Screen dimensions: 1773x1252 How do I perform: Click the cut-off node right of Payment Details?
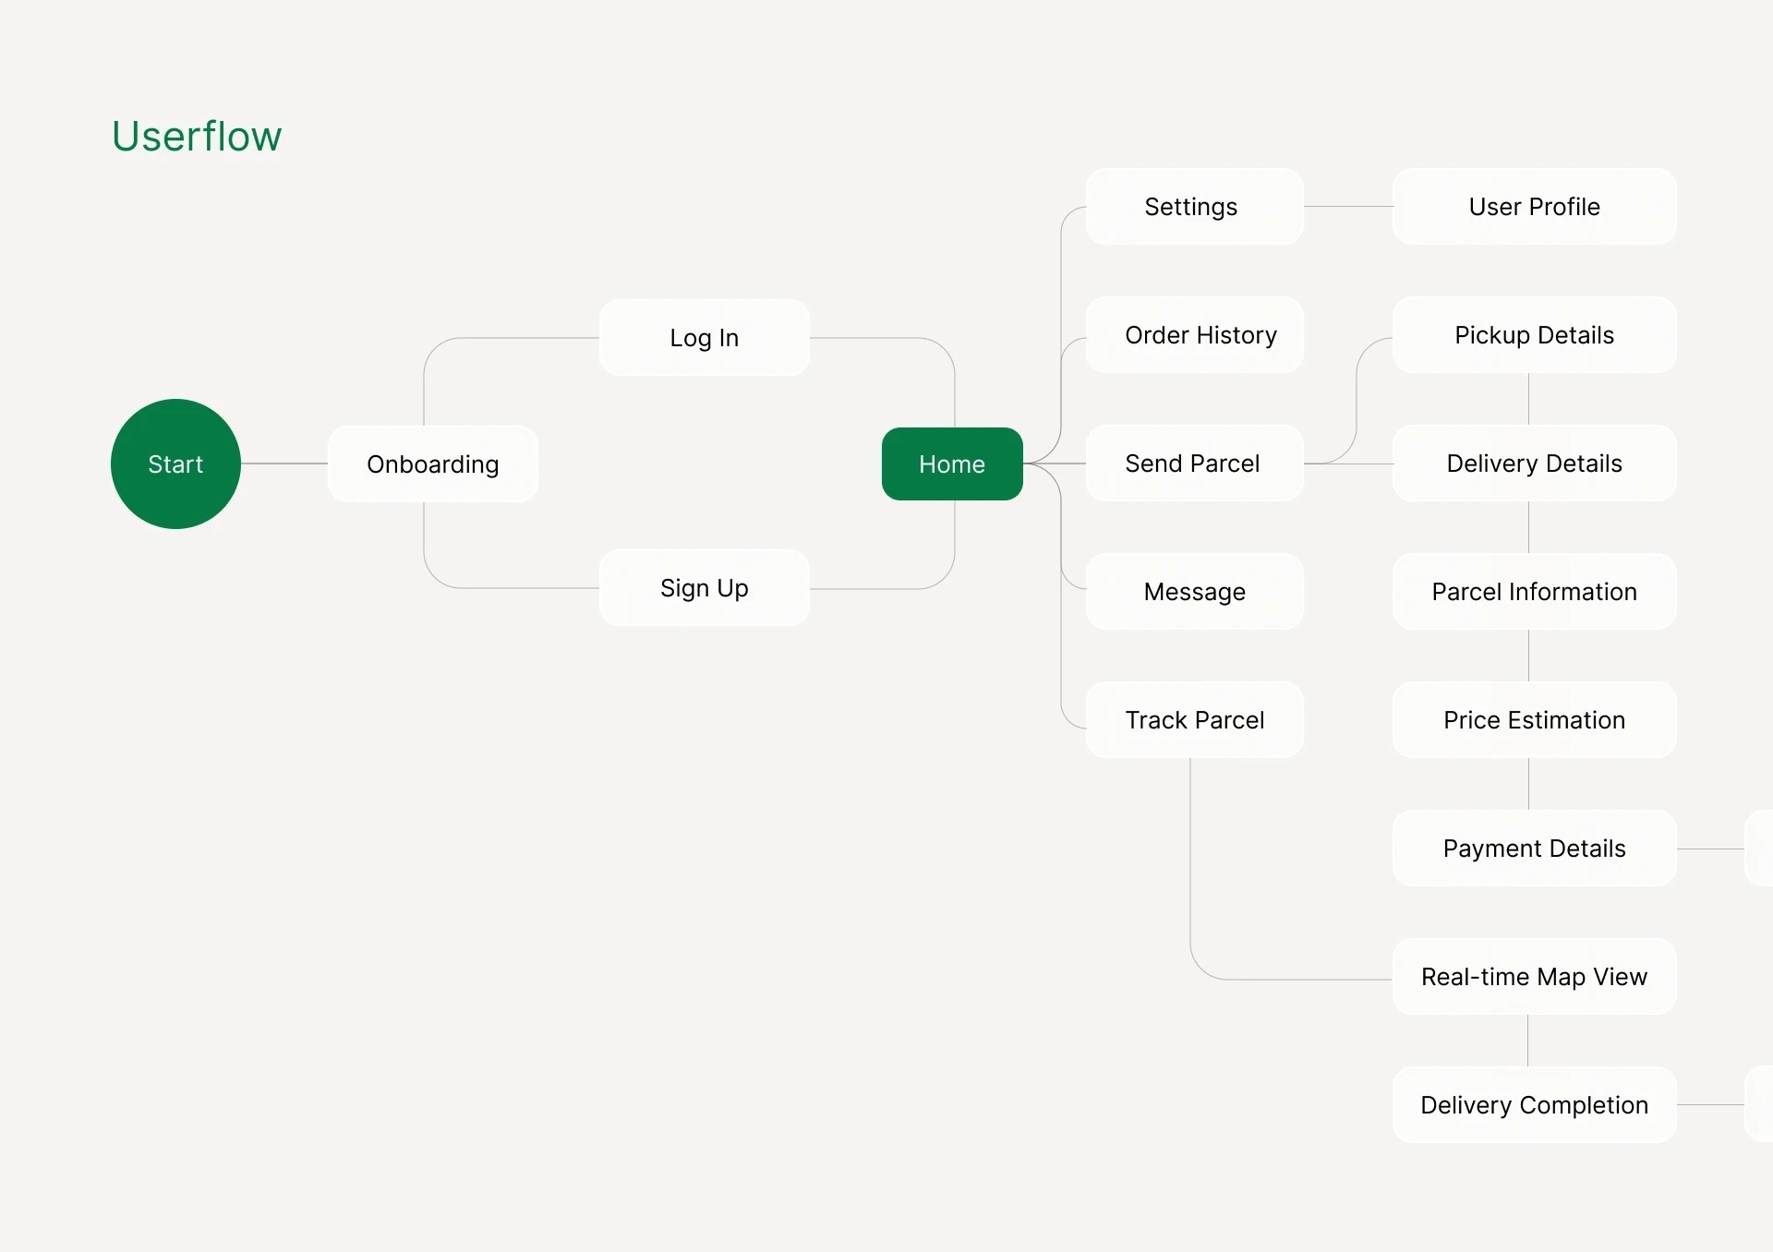click(1760, 849)
